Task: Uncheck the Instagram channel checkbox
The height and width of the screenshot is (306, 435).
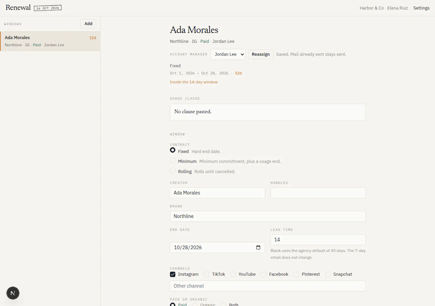Action: 173,274
